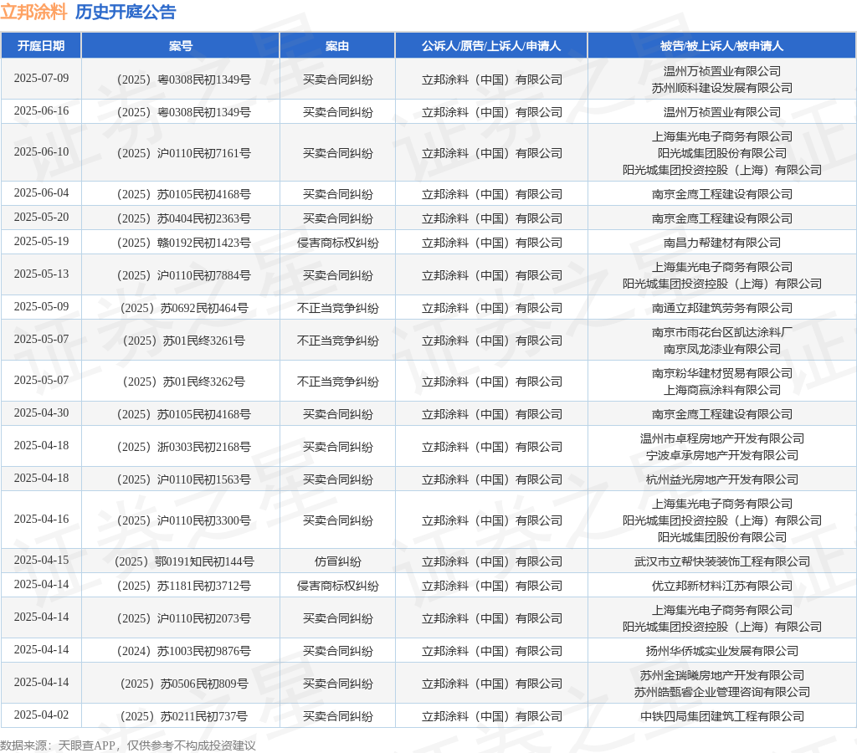The width and height of the screenshot is (857, 753).
Task: Click the 历史开庭公告 heading
Action: (126, 12)
